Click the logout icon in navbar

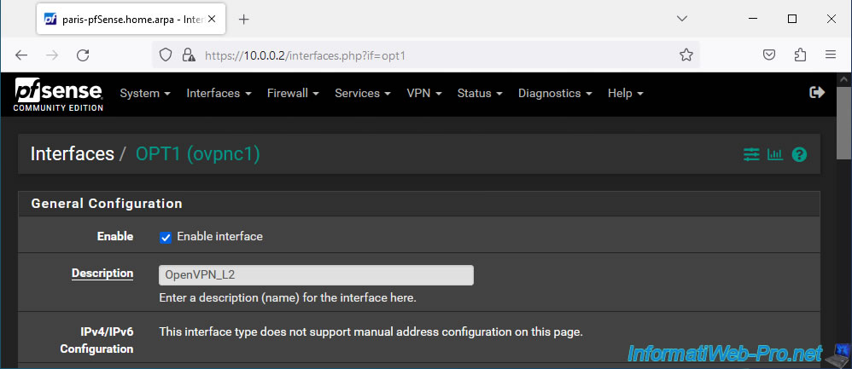817,92
